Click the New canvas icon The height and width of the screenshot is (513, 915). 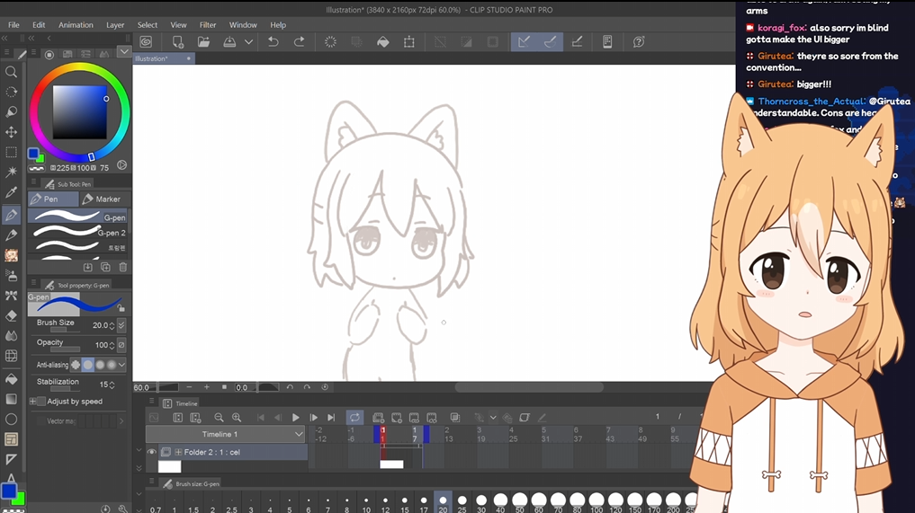tap(178, 41)
